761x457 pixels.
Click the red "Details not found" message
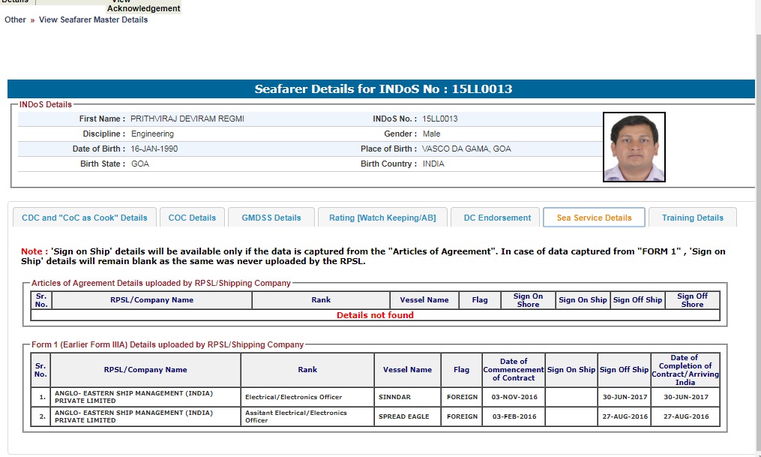pyautogui.click(x=375, y=315)
